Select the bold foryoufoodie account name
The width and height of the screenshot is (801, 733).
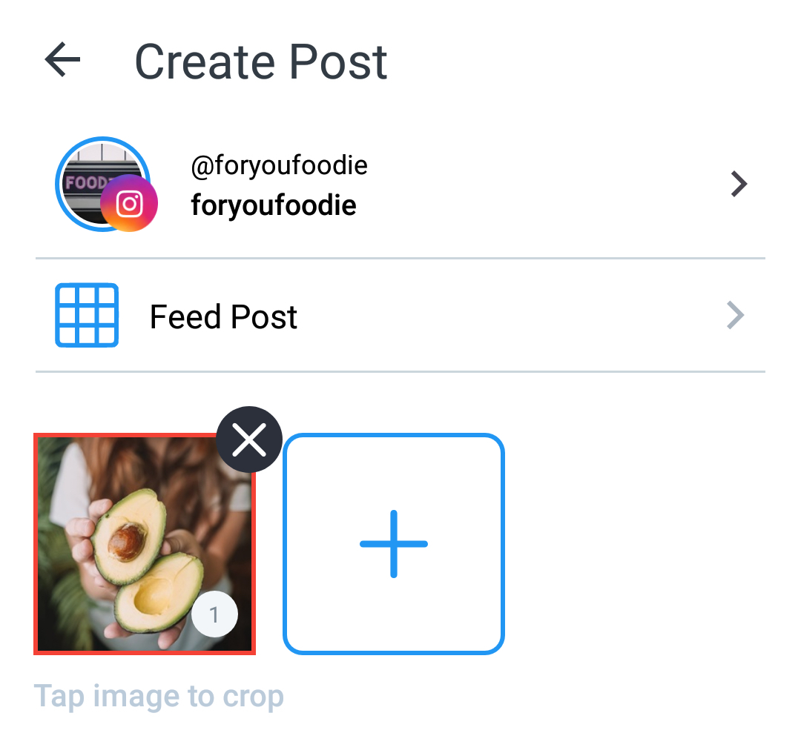[x=274, y=205]
